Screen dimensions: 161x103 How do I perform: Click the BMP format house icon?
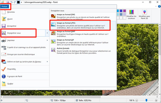tap(53, 33)
